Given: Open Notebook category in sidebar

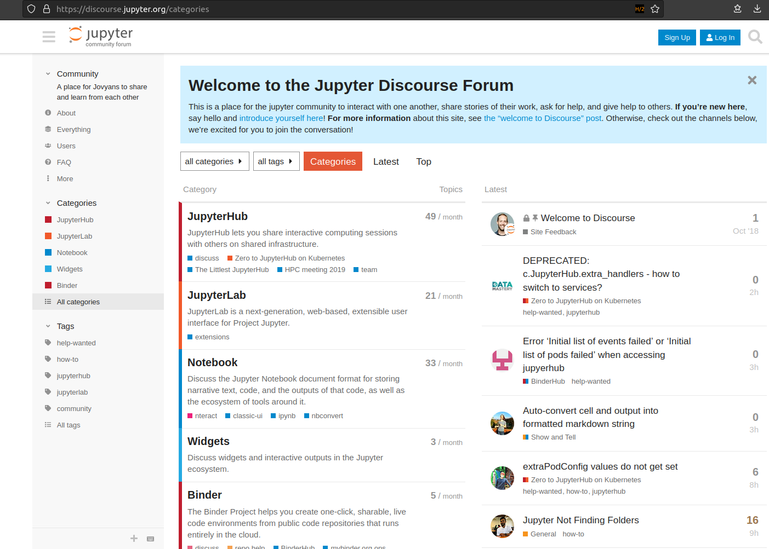Looking at the screenshot, I should tap(72, 253).
